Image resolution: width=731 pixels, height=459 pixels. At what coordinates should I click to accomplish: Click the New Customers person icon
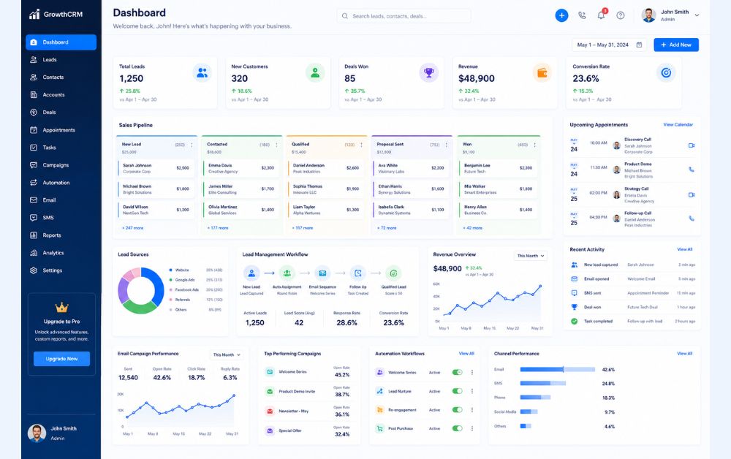coord(315,72)
